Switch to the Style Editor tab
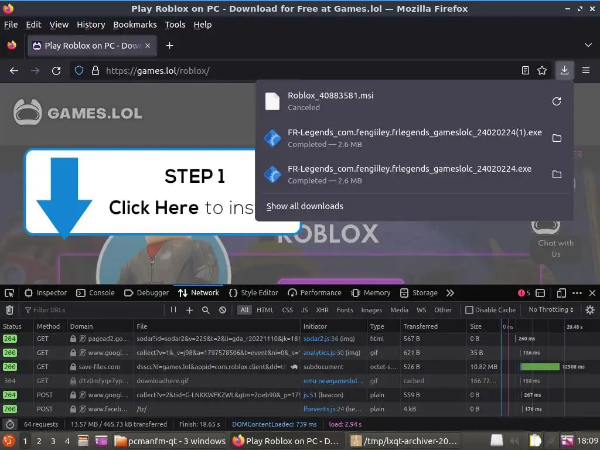The height and width of the screenshot is (450, 600). 253,293
